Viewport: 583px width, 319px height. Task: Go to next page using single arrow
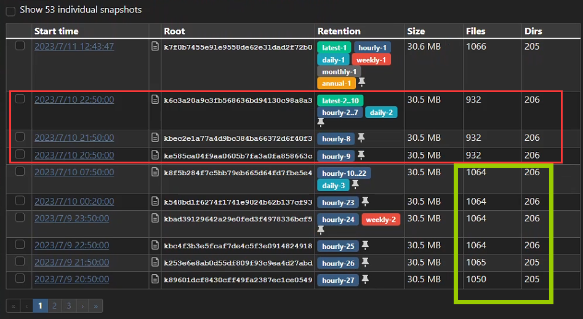pyautogui.click(x=81, y=305)
